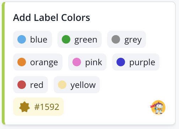
Task: Select the grey label text
Action: 133,40
